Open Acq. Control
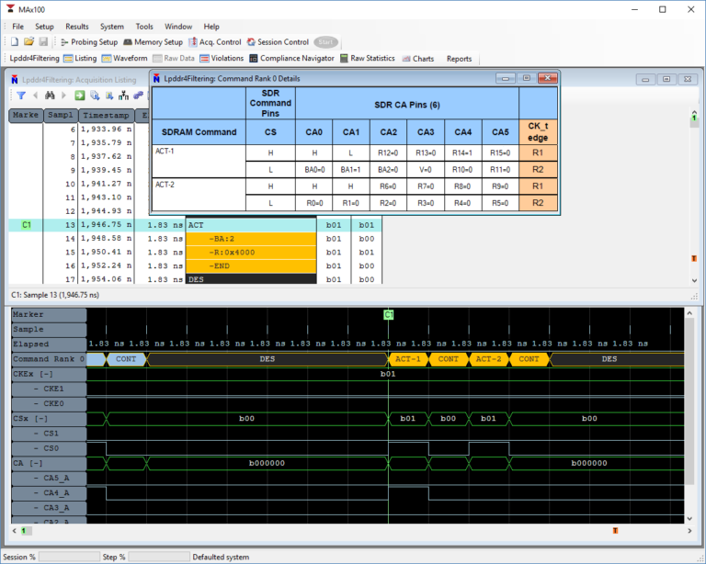 pos(215,42)
